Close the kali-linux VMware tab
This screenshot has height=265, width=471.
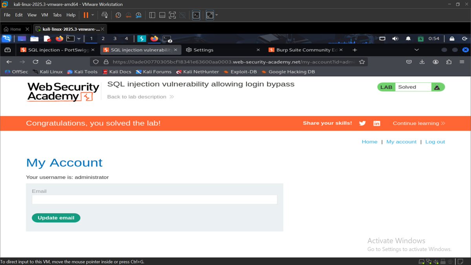[x=102, y=29]
